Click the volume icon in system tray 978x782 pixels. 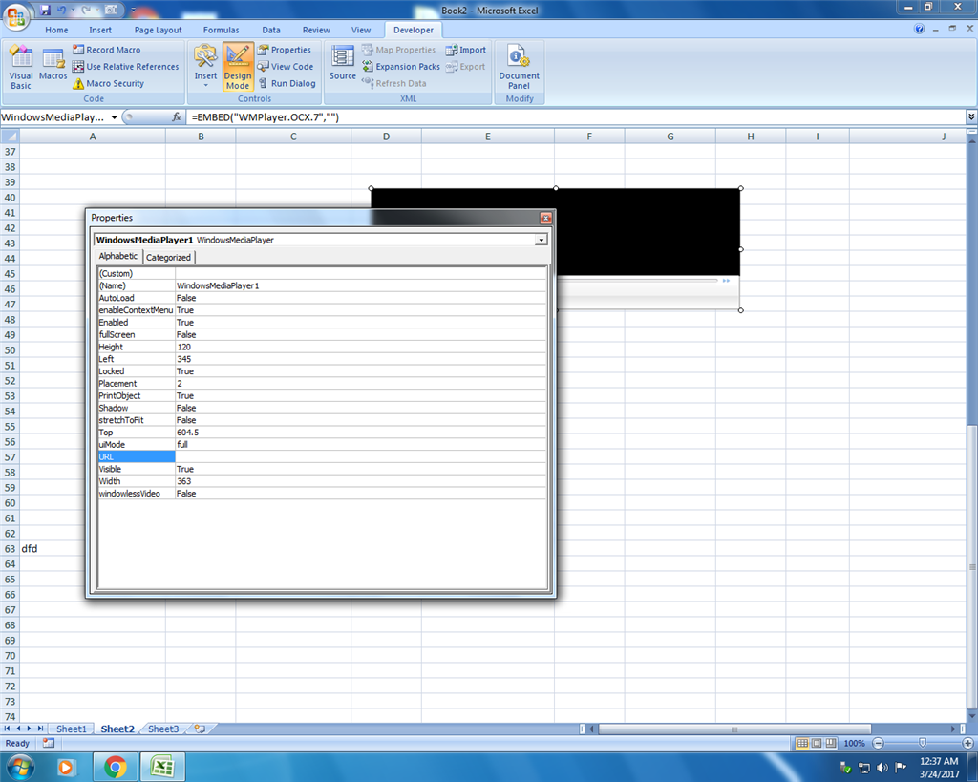coord(882,768)
